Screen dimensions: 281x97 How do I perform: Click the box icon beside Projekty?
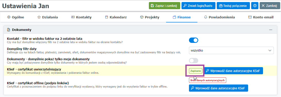[142, 17]
